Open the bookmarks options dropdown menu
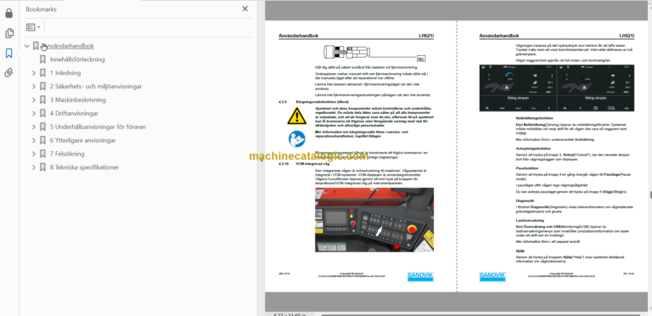 [33, 27]
